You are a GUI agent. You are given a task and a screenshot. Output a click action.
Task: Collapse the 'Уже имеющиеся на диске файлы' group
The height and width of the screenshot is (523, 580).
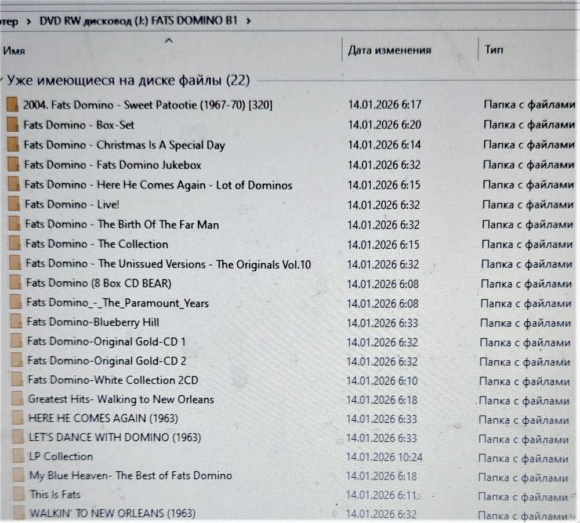coord(2,81)
